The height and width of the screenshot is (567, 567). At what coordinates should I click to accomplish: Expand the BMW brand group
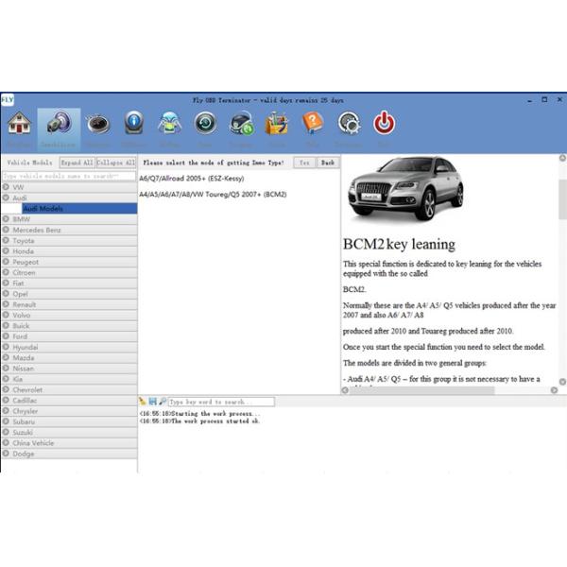pyautogui.click(x=7, y=219)
